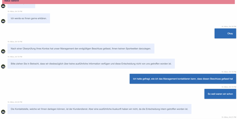
Task: Select blue message "Ich hatte gefragt, wie ich das Management"
Action: 183,79
